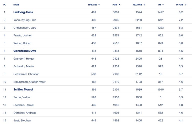Select the FELDTORE column header
Image resolution: width=192 pixels, height=124 pixels.
137,5
